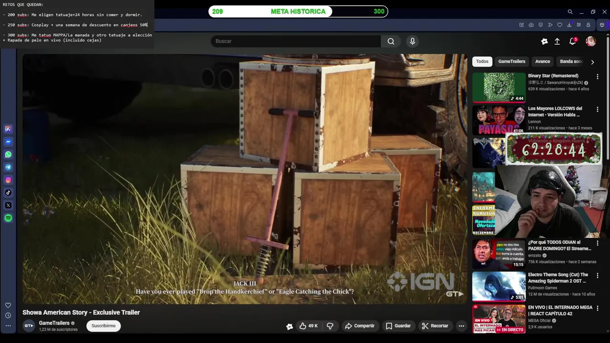Open EL INTERNADO MEGA live thumbnail

coord(498,319)
